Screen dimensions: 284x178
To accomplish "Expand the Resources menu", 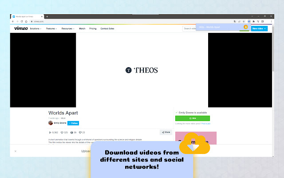I will click(68, 28).
